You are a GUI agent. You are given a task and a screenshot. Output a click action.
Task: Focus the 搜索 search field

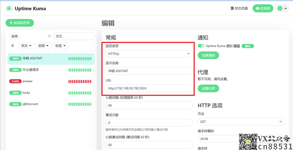(x=74, y=36)
